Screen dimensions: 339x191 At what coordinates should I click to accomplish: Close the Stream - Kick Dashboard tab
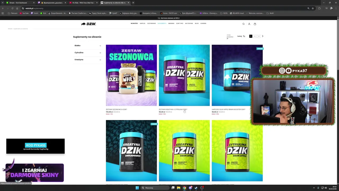(x=34, y=3)
